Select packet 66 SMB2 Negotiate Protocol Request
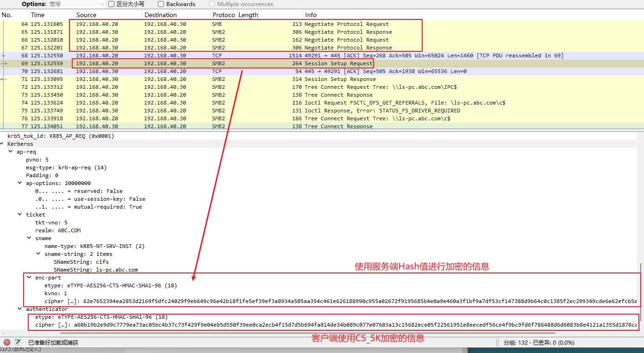The height and width of the screenshot is (353, 644). tap(322, 40)
